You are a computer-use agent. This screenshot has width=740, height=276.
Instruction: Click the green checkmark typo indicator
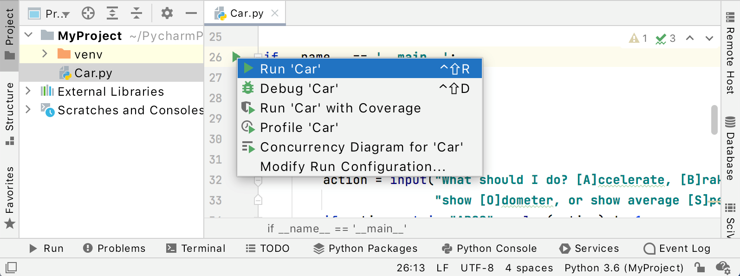pos(665,38)
